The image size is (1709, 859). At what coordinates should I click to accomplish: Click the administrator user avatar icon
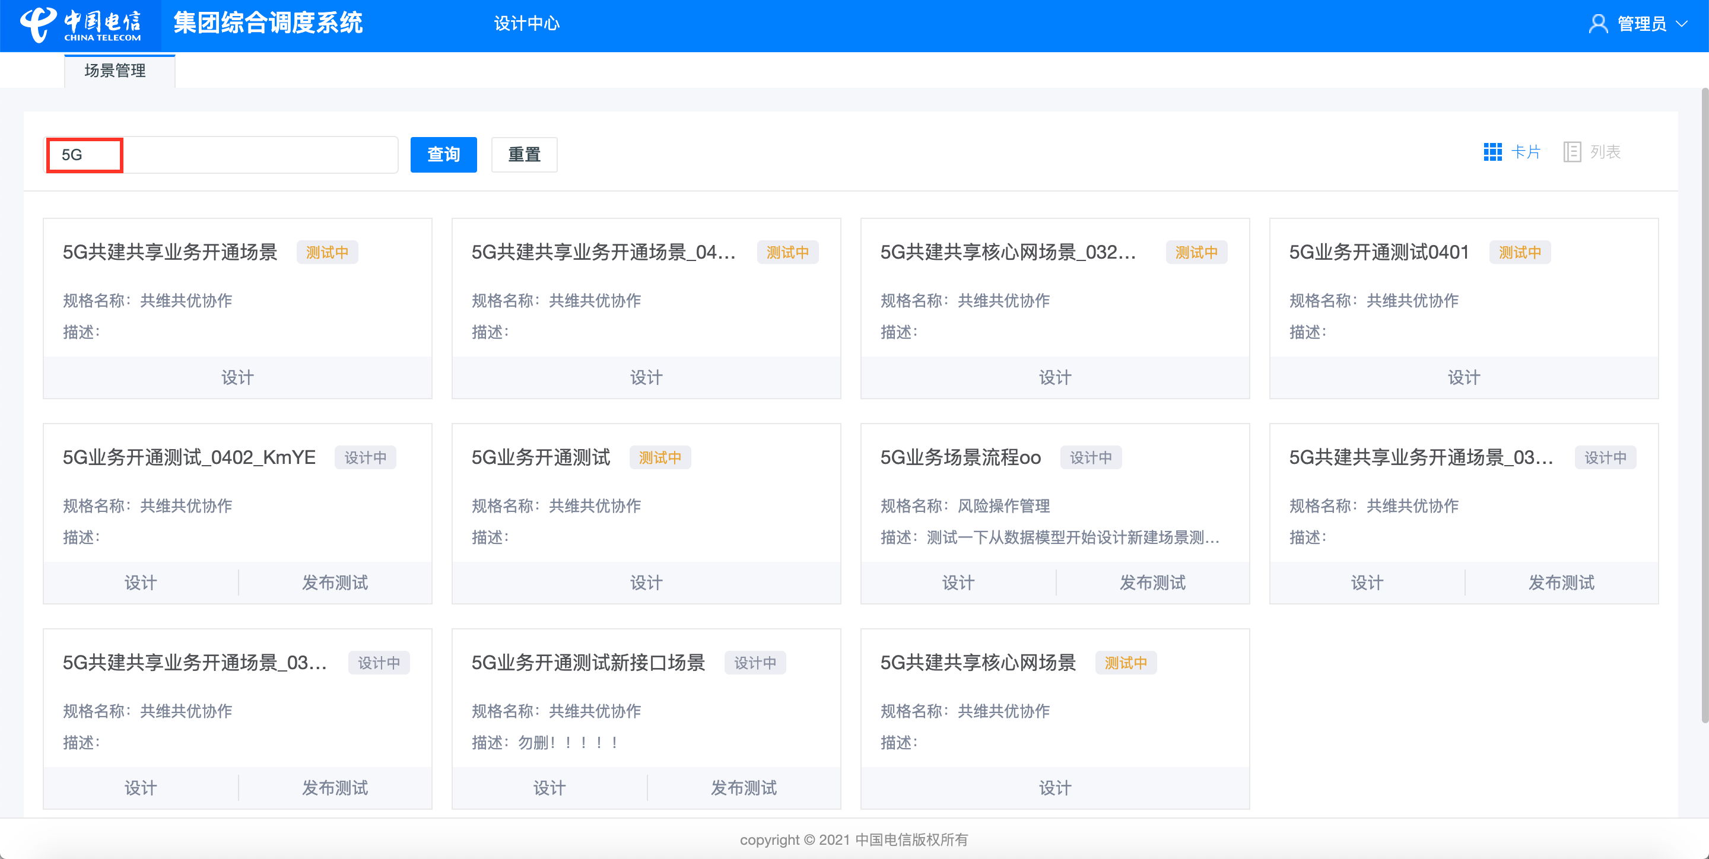tap(1597, 24)
